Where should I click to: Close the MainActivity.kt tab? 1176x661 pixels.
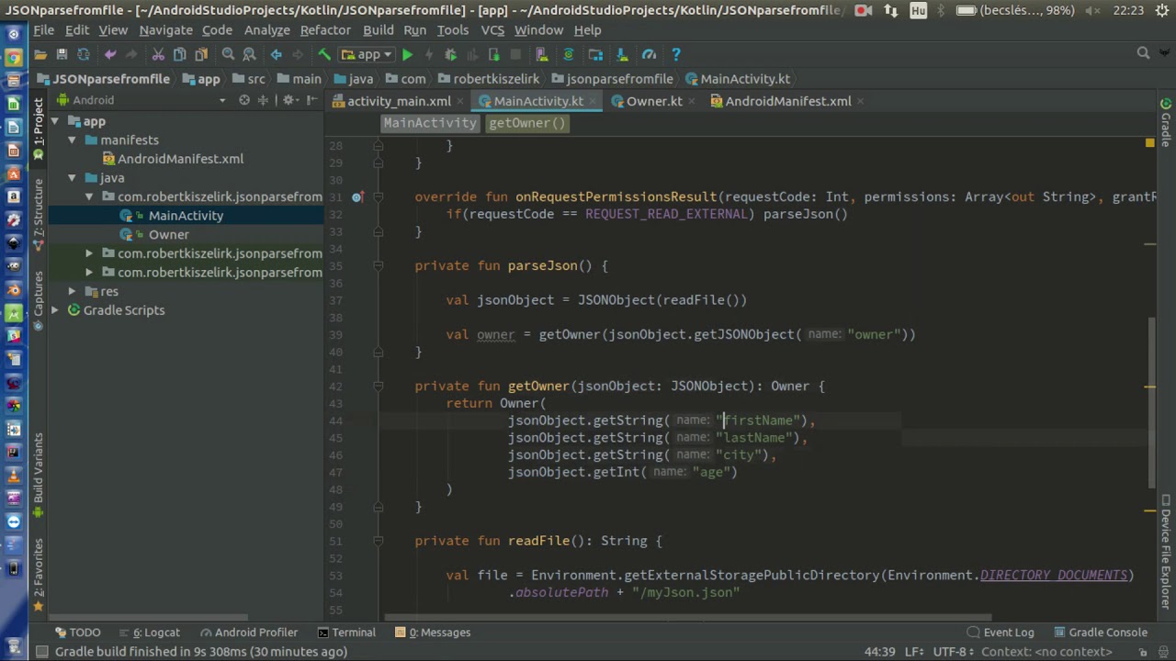coord(593,101)
